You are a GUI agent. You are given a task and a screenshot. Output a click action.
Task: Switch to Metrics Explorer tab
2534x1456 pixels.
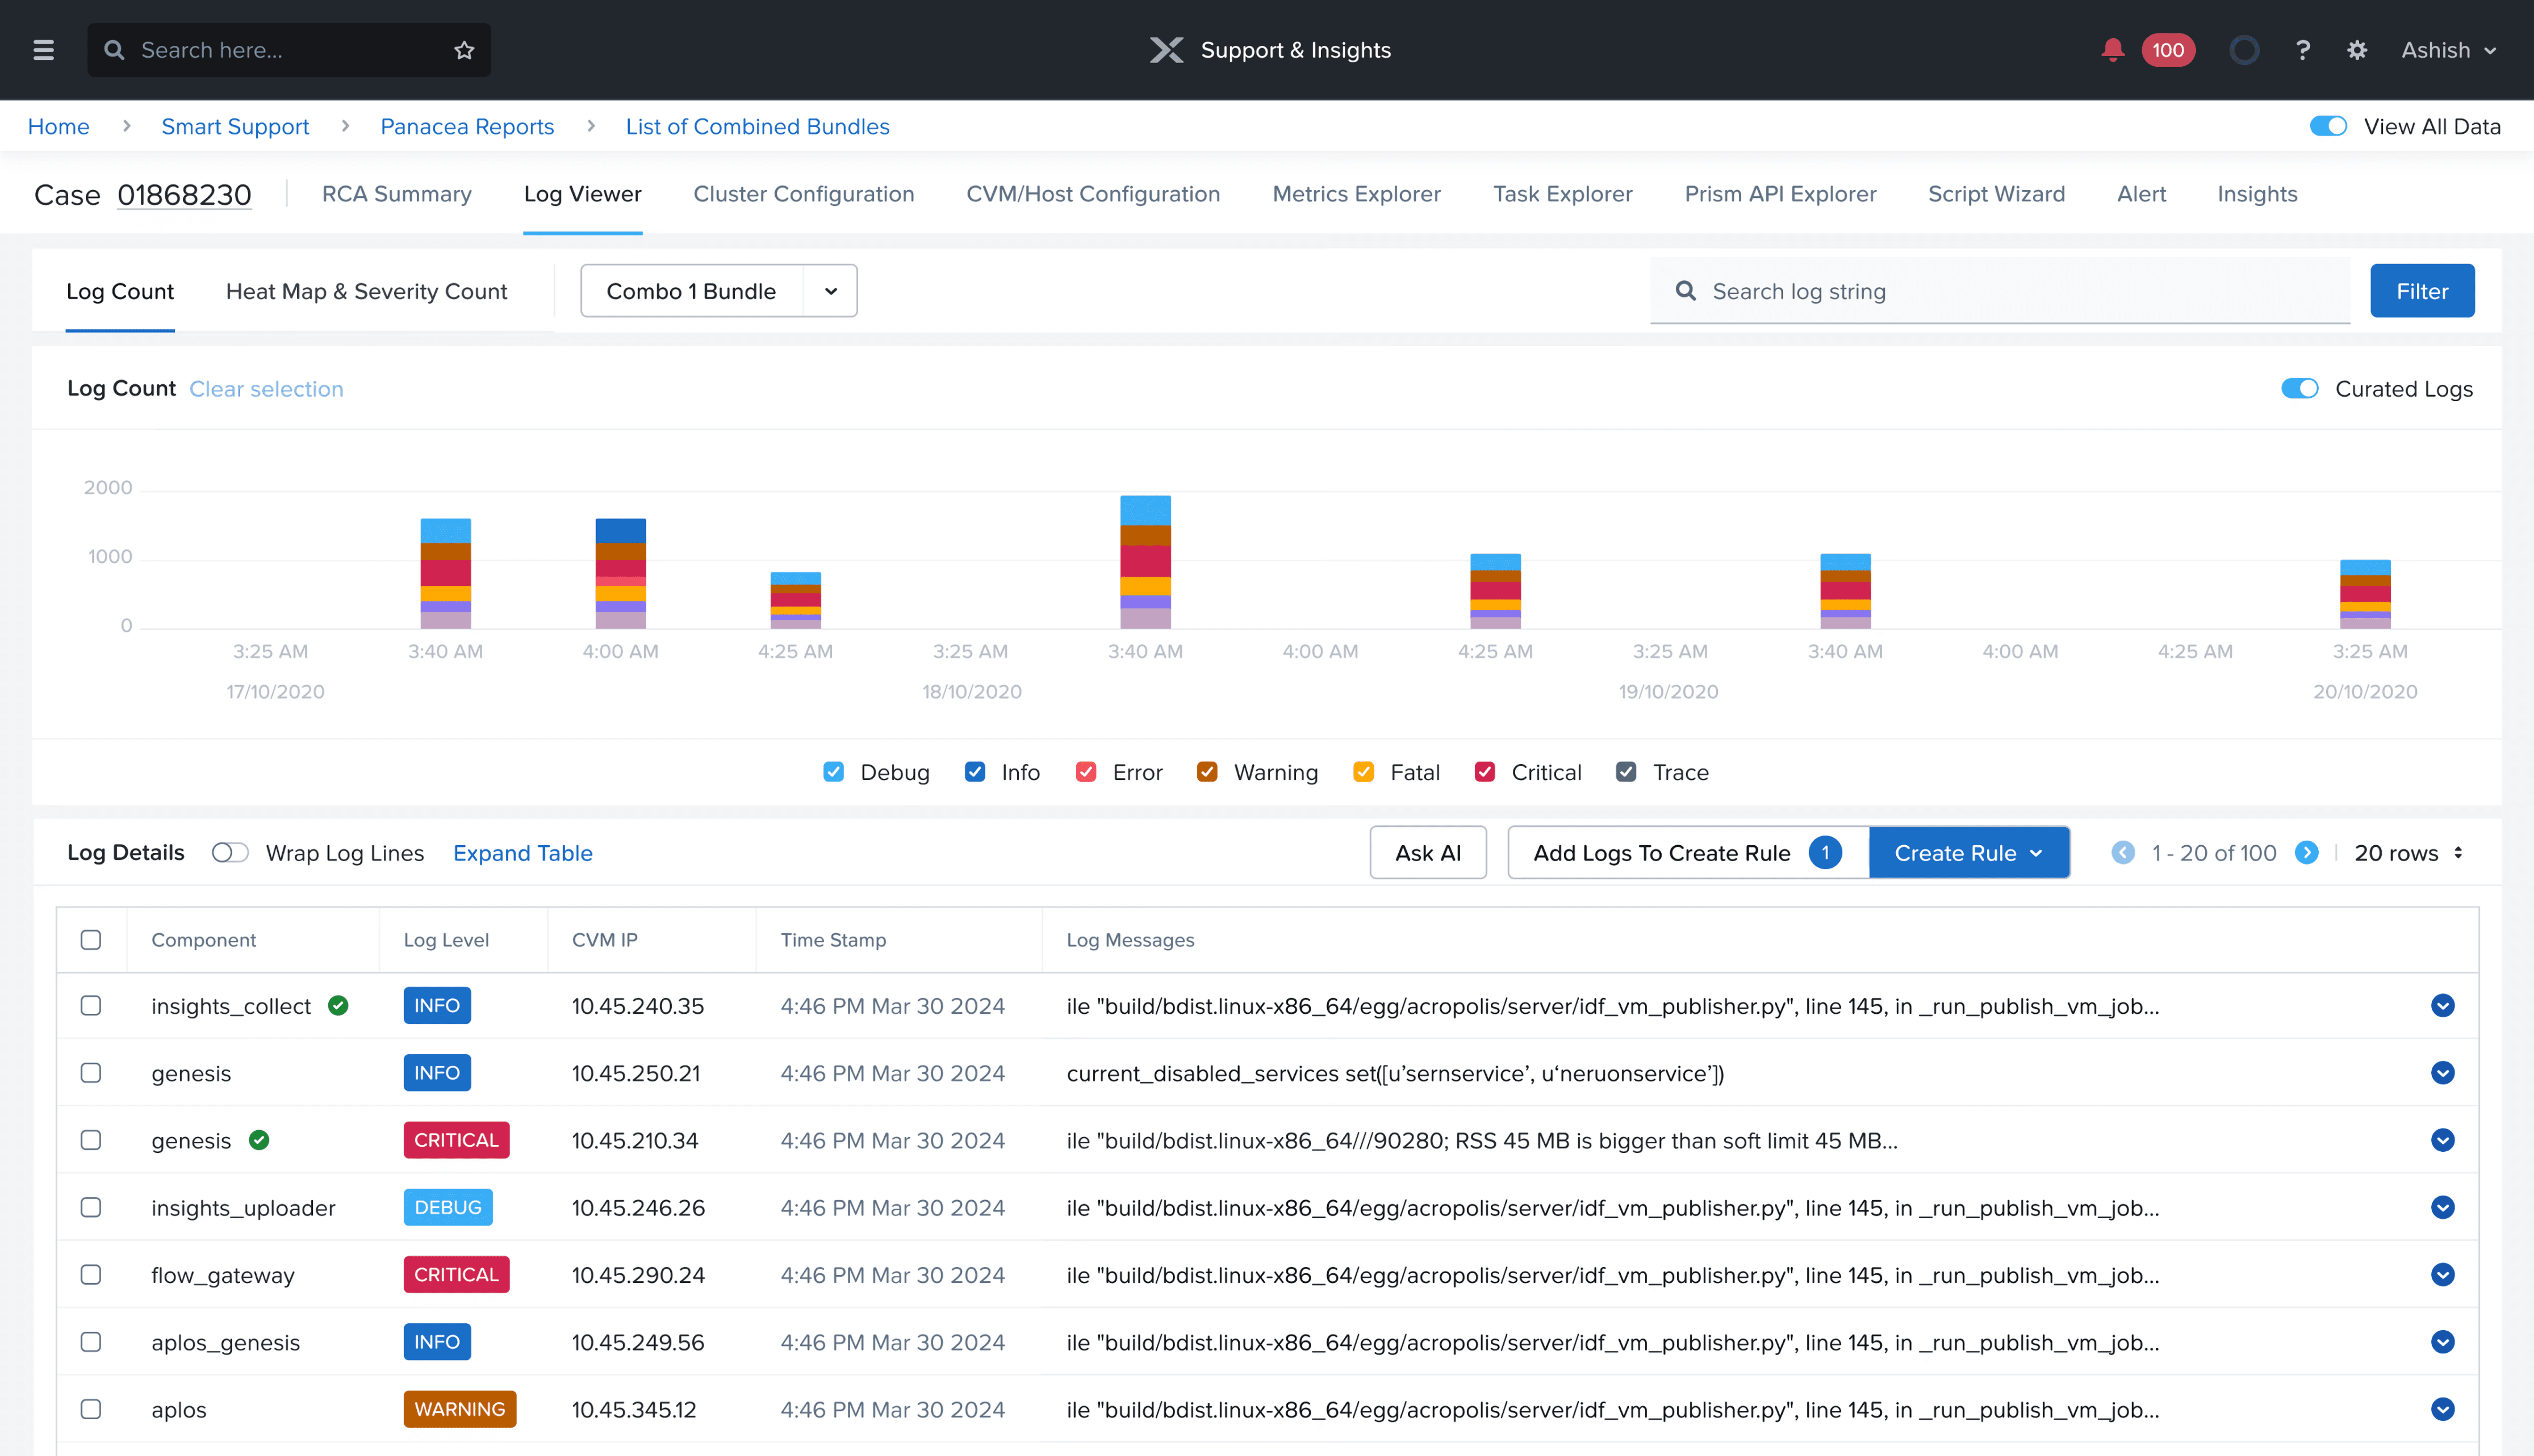[1356, 194]
